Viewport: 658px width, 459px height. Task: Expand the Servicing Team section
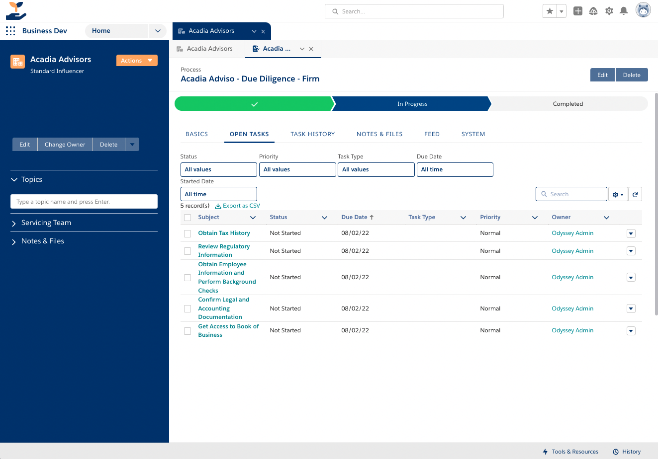point(46,223)
